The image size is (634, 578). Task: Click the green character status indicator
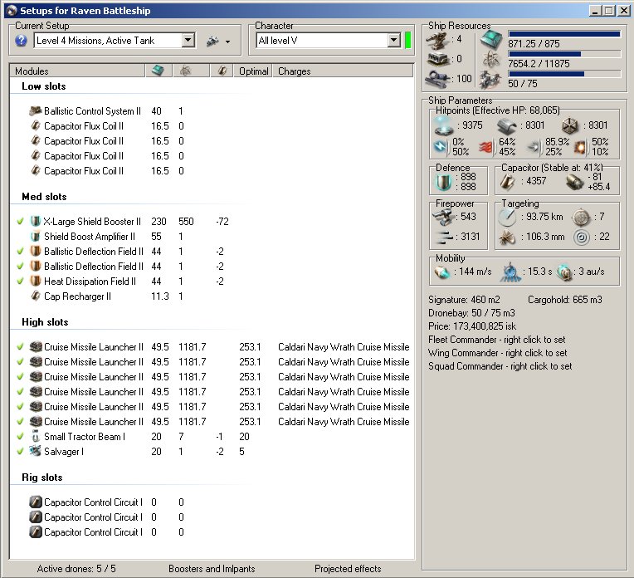407,40
